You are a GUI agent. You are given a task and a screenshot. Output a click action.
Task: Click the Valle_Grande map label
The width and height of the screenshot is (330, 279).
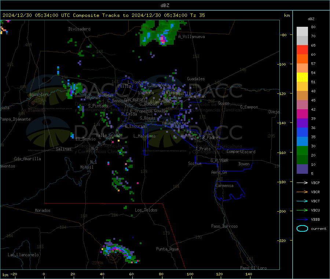coord(109,135)
